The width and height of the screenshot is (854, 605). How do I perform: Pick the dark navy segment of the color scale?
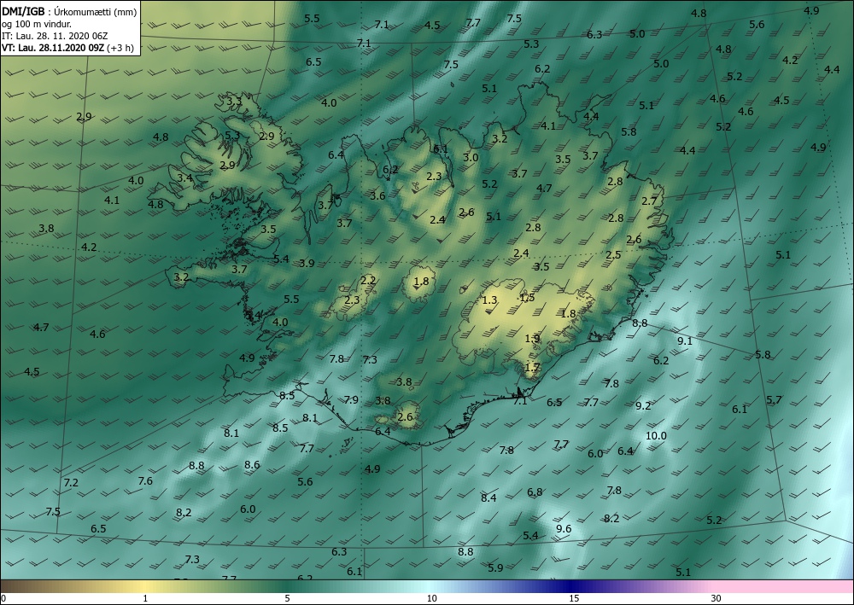(x=572, y=586)
